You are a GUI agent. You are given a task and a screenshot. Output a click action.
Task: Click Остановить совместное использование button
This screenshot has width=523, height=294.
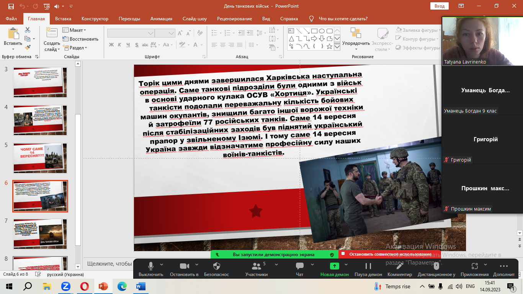click(x=390, y=254)
